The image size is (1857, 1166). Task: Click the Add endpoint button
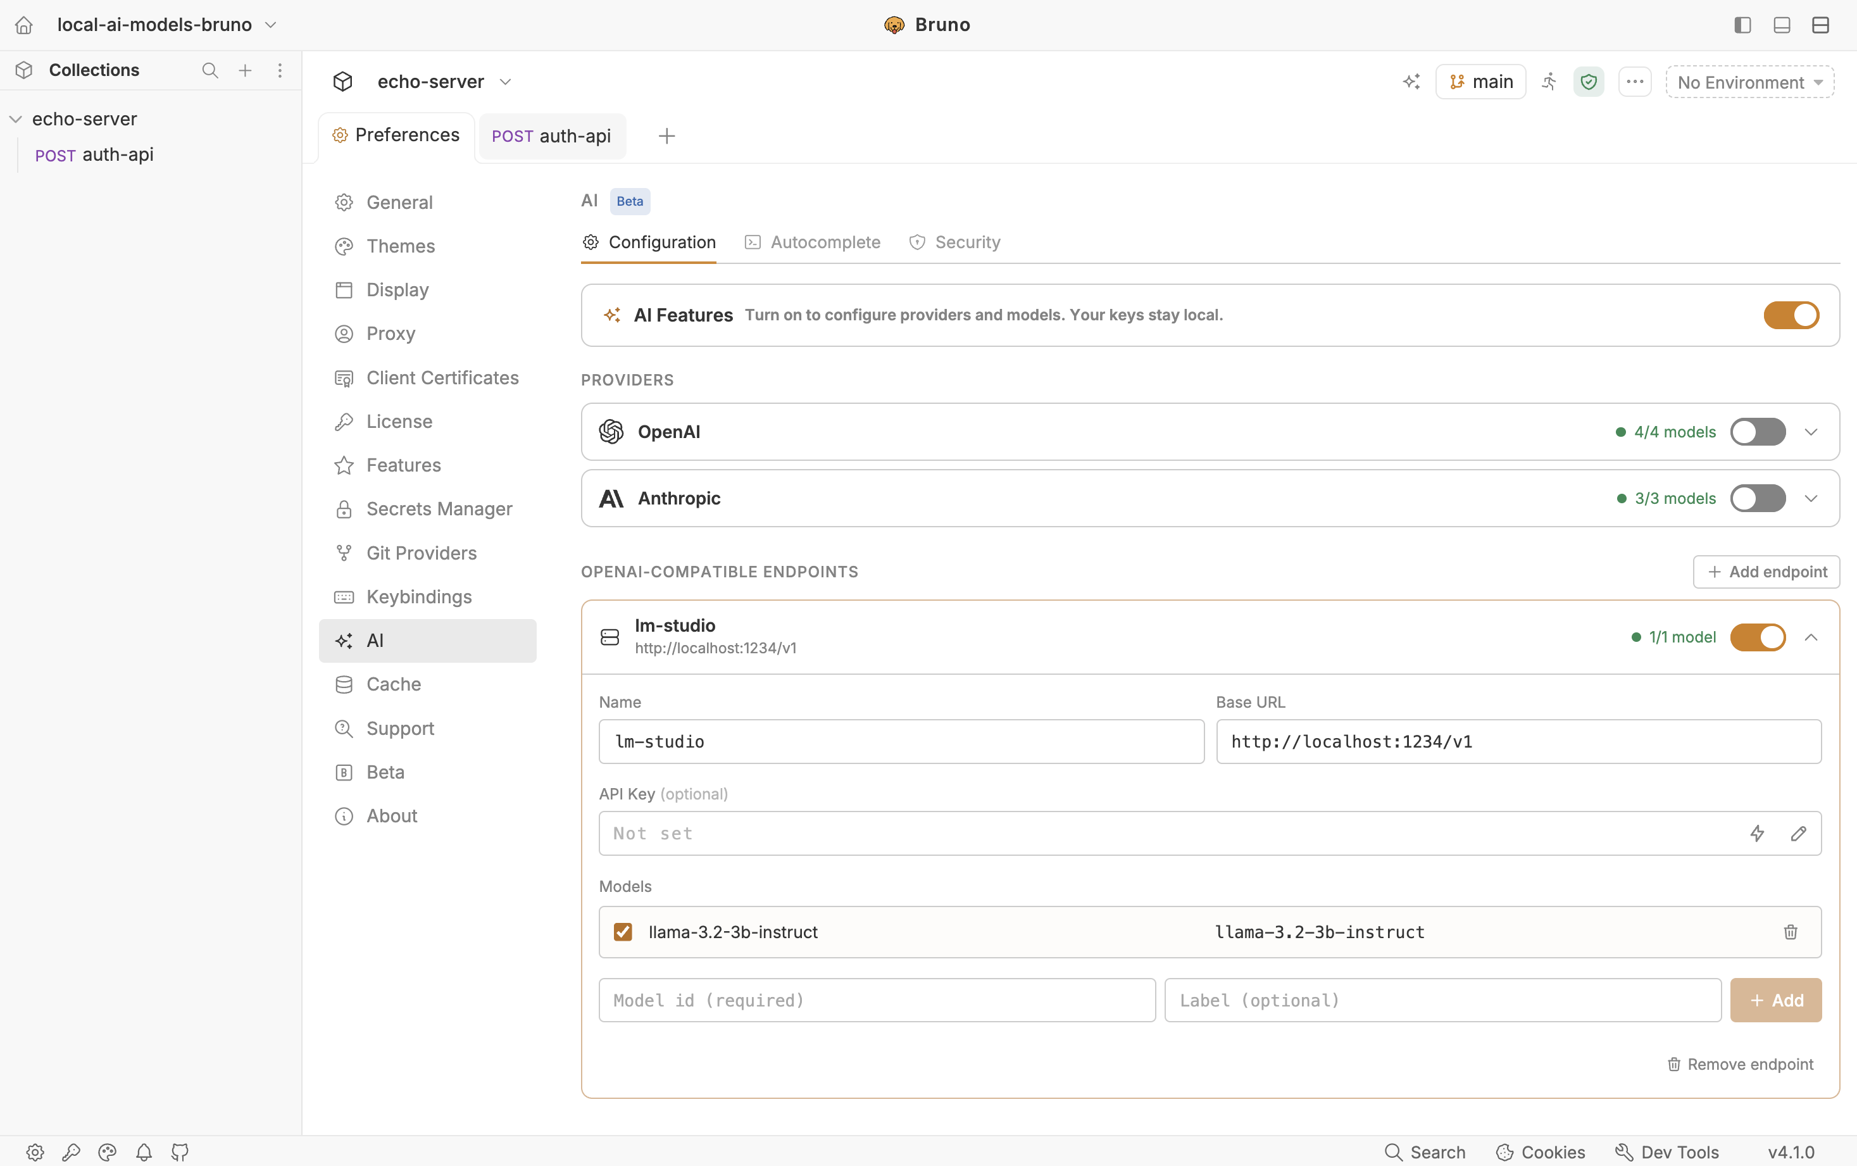click(x=1766, y=572)
